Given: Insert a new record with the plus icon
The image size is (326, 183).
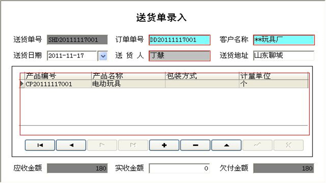Looking at the screenshot, I should [164, 145].
